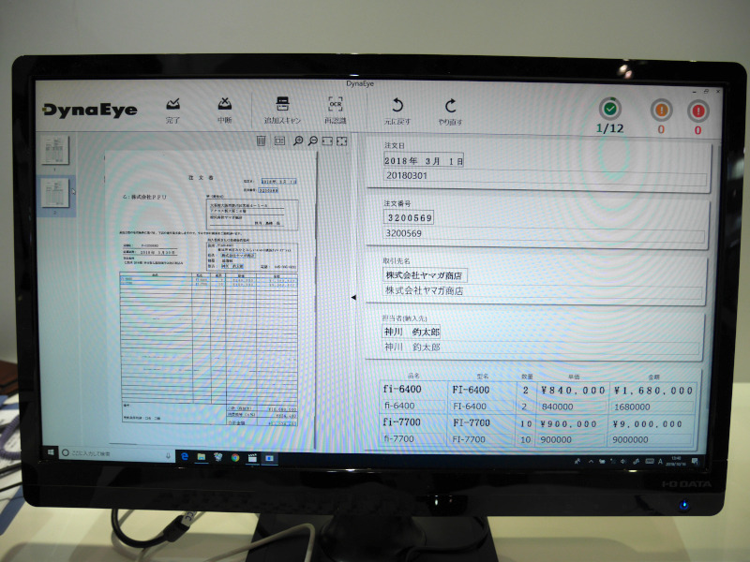This screenshot has height=562, width=750.
Task: Click the quantity cell with value 10
Action: click(x=525, y=439)
